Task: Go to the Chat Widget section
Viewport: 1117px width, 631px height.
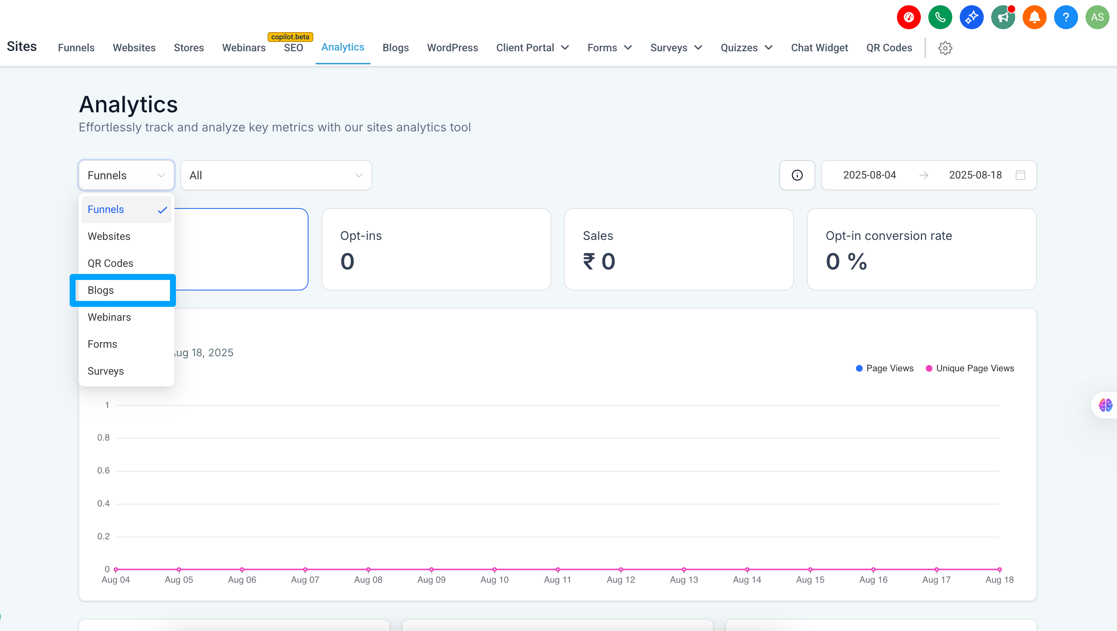Action: click(819, 48)
